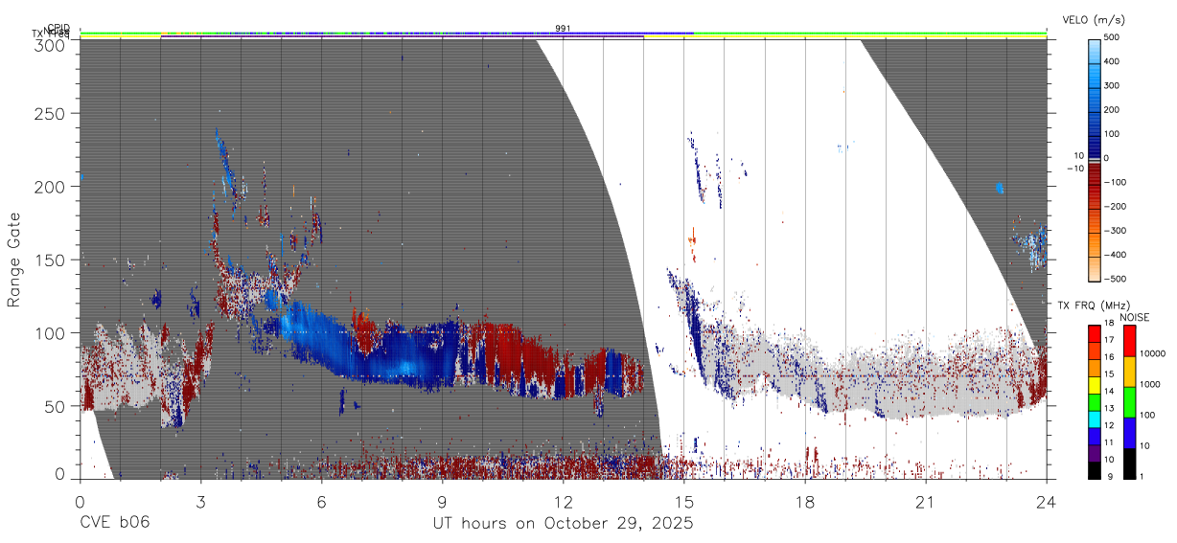Click the 21 tick on UT hours axis
The image size is (1177, 543).
(926, 502)
